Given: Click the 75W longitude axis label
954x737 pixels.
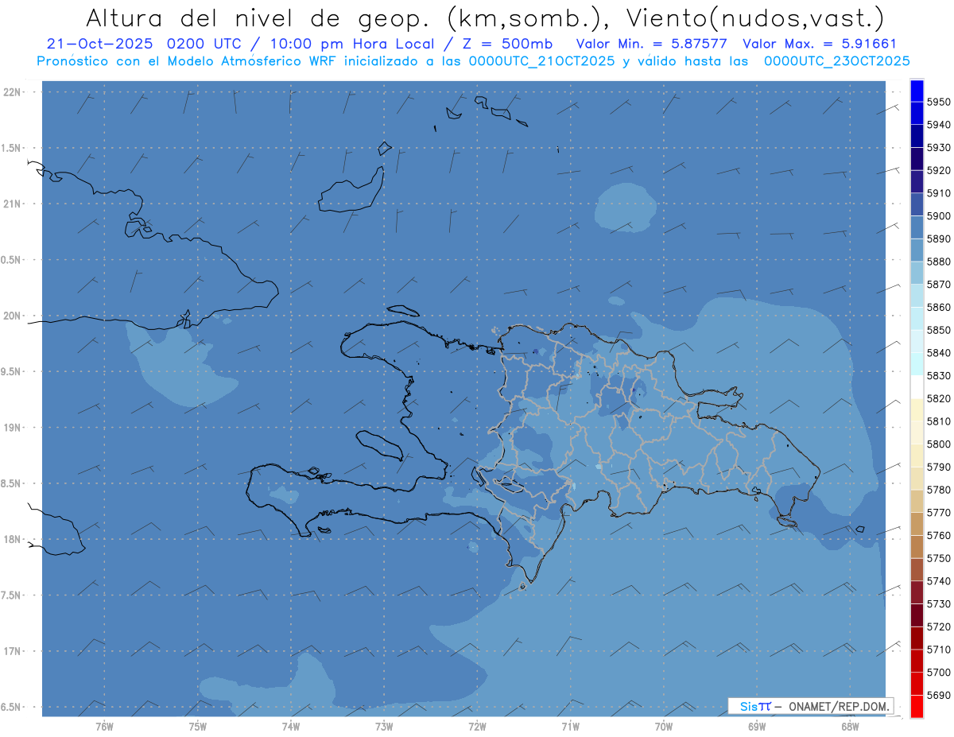Looking at the screenshot, I should [x=198, y=727].
